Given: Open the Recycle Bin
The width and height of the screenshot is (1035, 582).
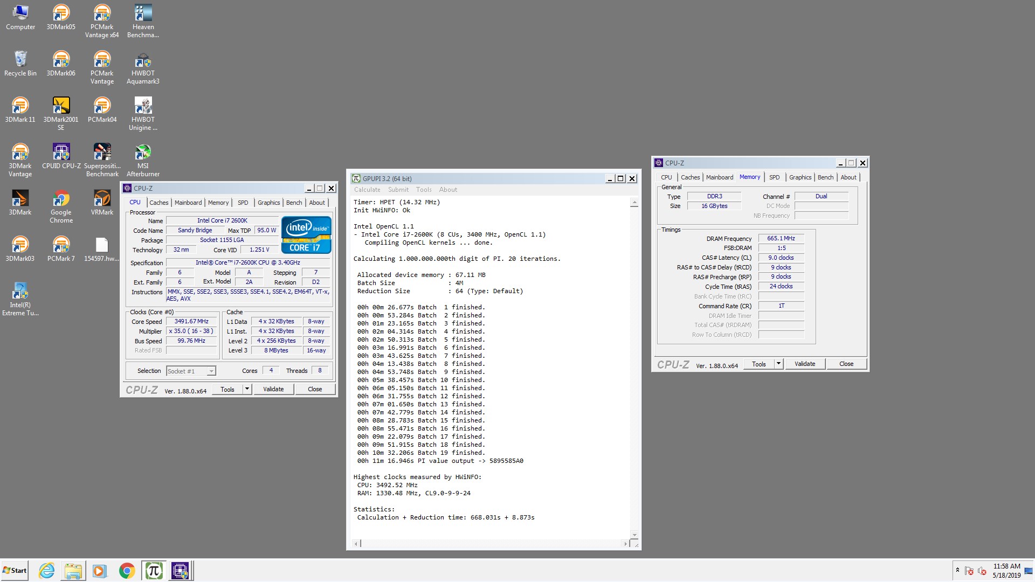Looking at the screenshot, I should coord(20,64).
